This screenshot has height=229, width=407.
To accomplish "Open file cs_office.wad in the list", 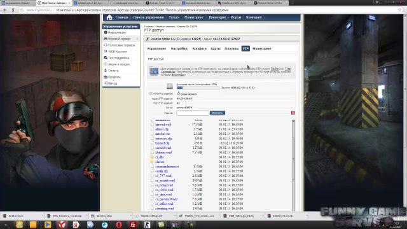I will [164, 204].
